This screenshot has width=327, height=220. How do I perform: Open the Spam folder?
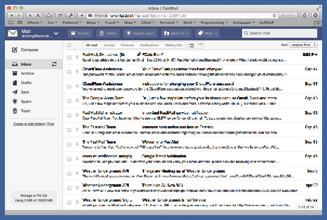click(26, 102)
